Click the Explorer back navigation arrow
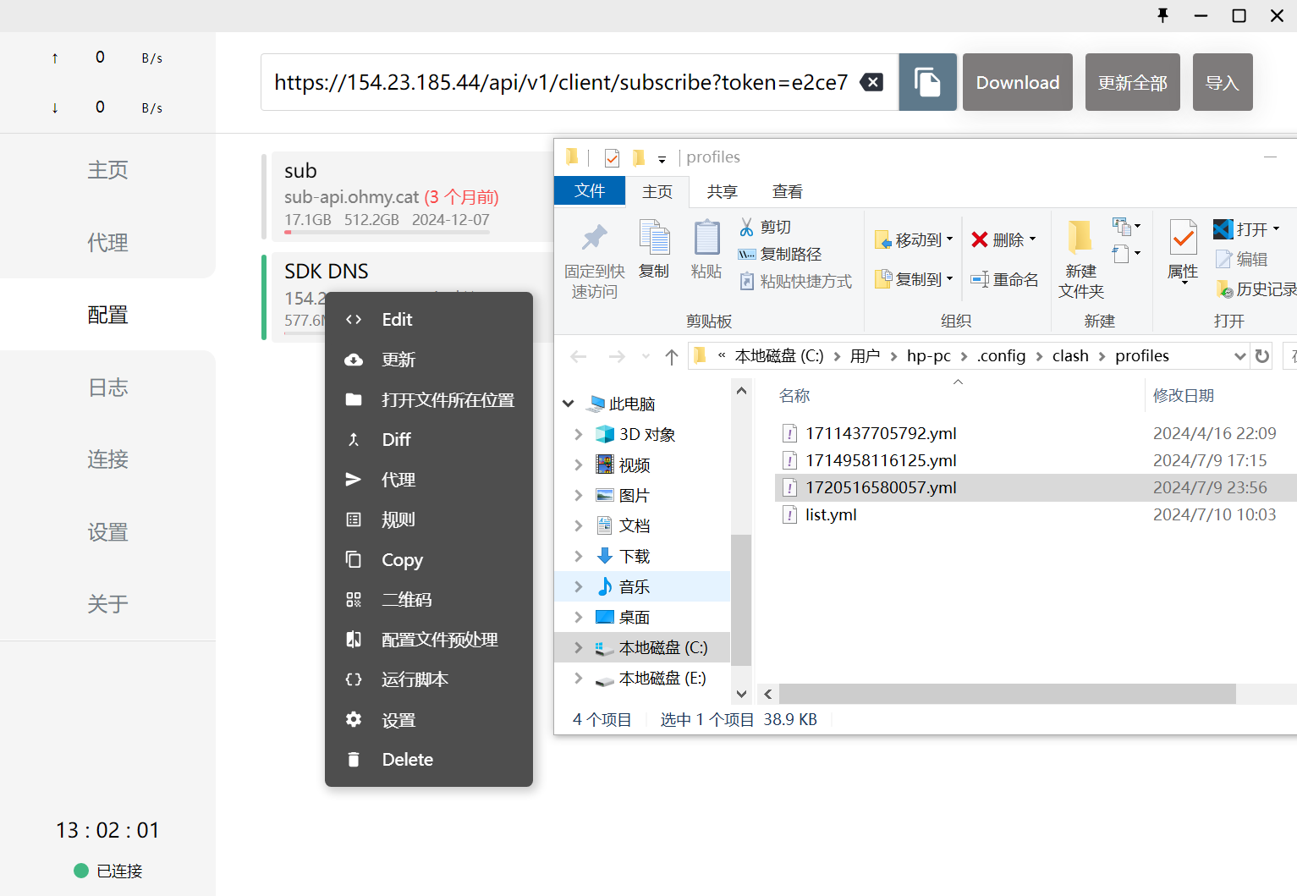The width and height of the screenshot is (1297, 896). (579, 356)
